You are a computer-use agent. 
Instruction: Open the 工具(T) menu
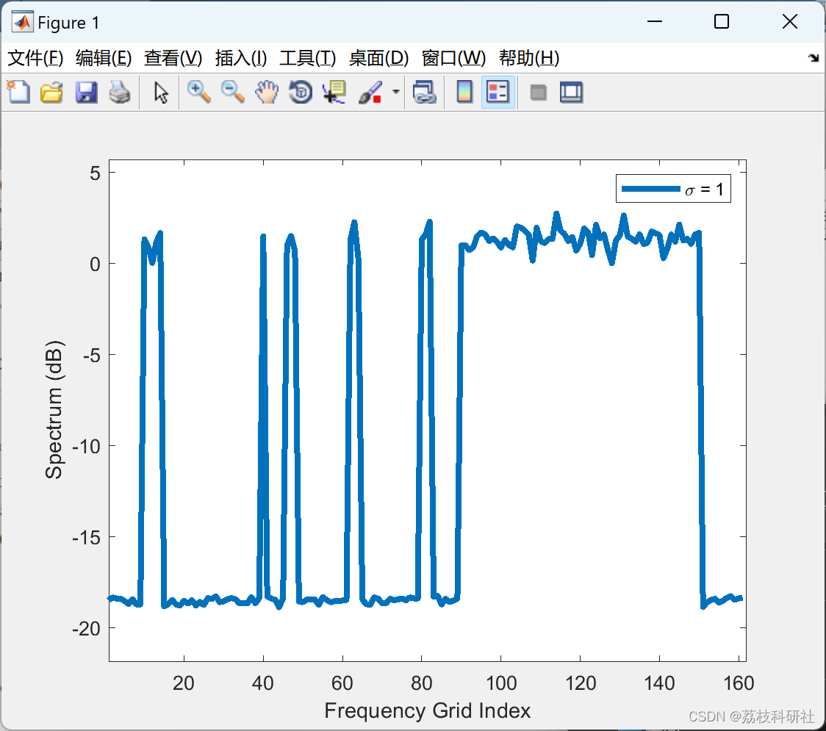pos(307,58)
